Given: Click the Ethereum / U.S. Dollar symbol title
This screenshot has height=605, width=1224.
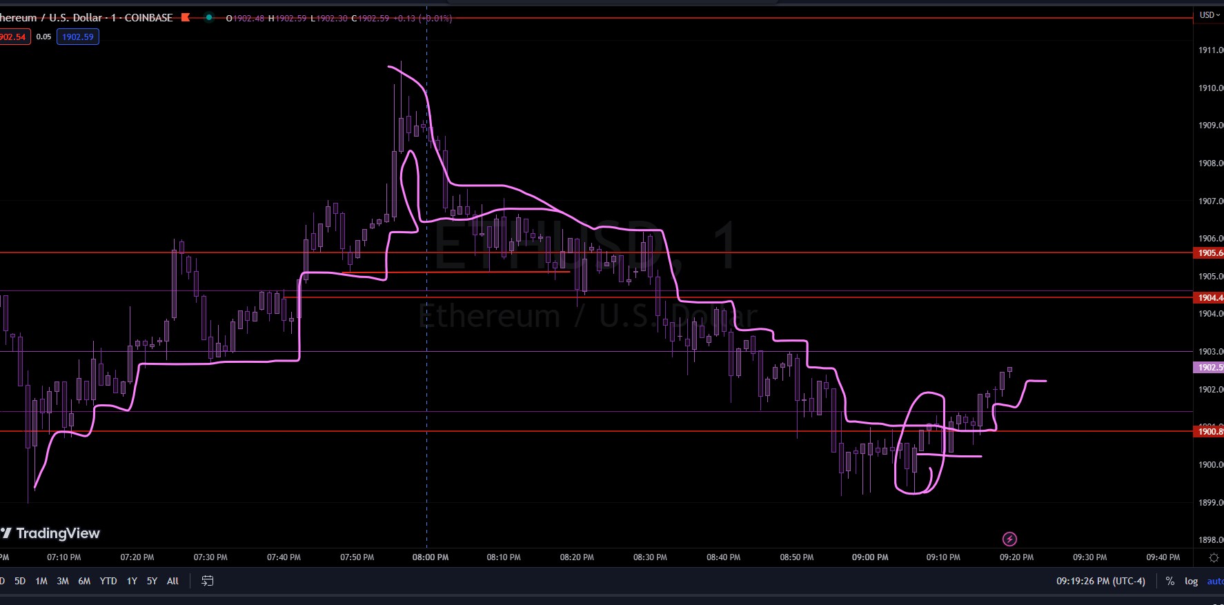Looking at the screenshot, I should (86, 17).
